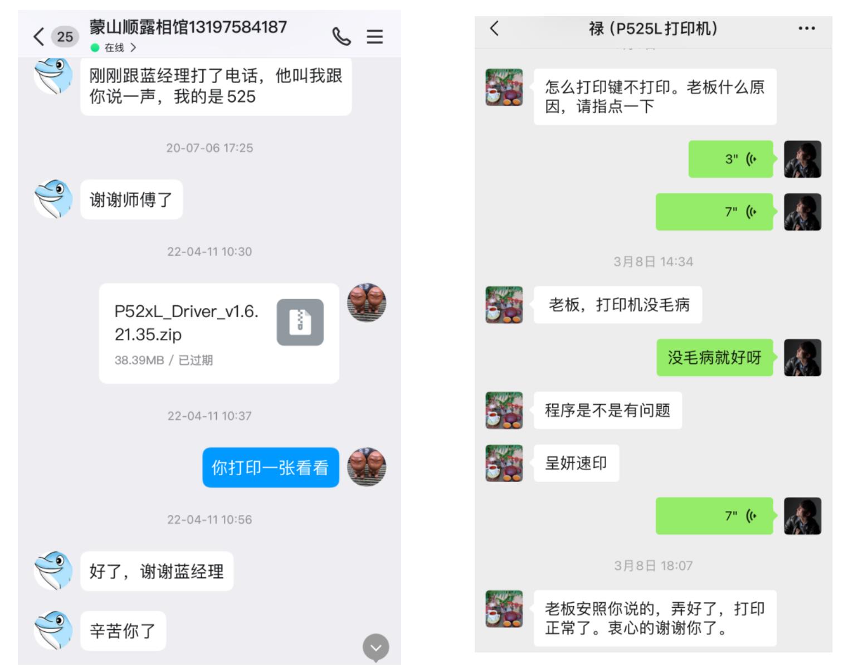Open the hamburger menu in left chat
The height and width of the screenshot is (667, 853).
pos(374,36)
